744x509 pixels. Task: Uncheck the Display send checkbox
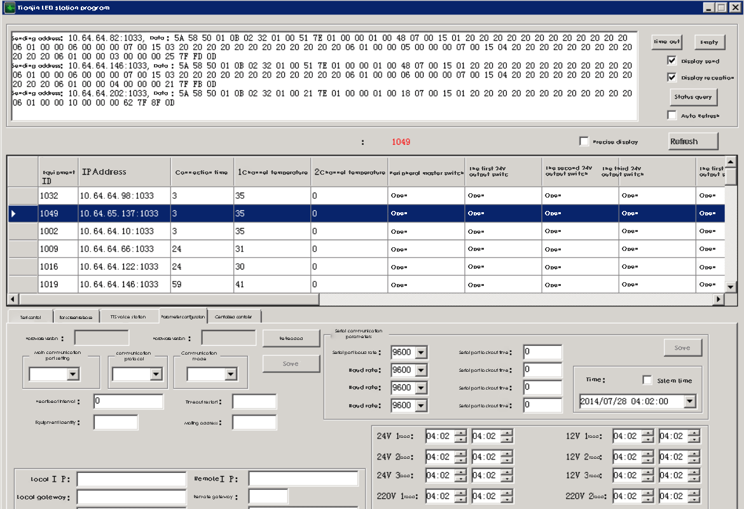(x=672, y=61)
